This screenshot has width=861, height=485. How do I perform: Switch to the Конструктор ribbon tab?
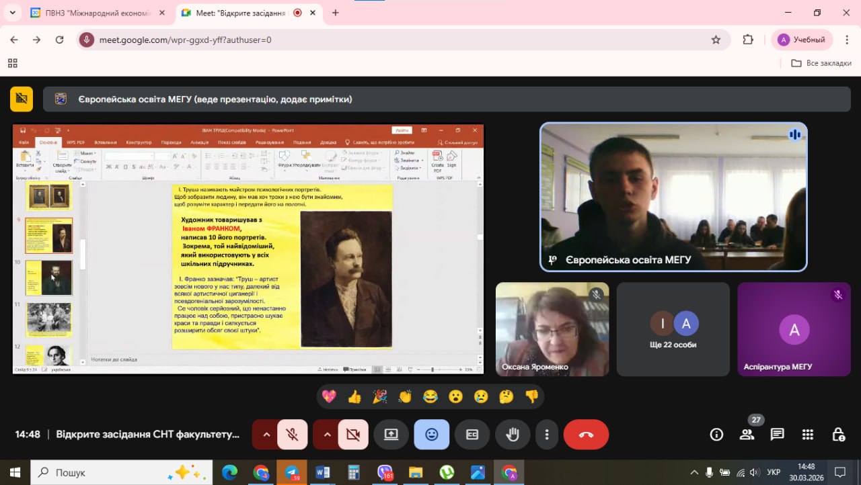[140, 141]
